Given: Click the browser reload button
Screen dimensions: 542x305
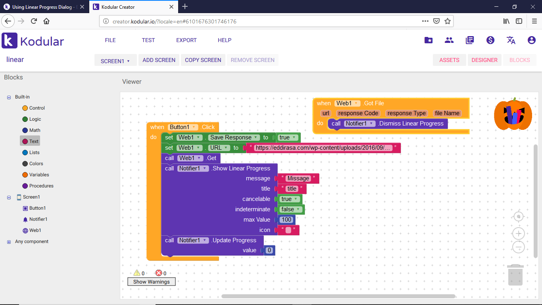Looking at the screenshot, I should coord(34,21).
